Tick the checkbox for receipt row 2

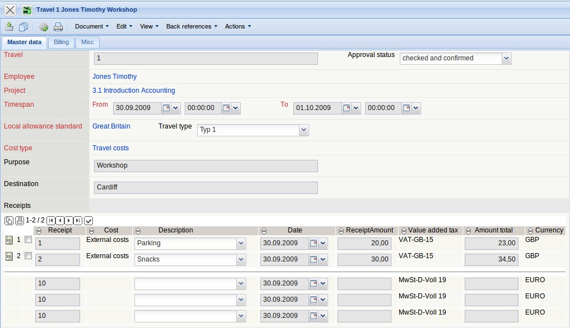pos(28,256)
